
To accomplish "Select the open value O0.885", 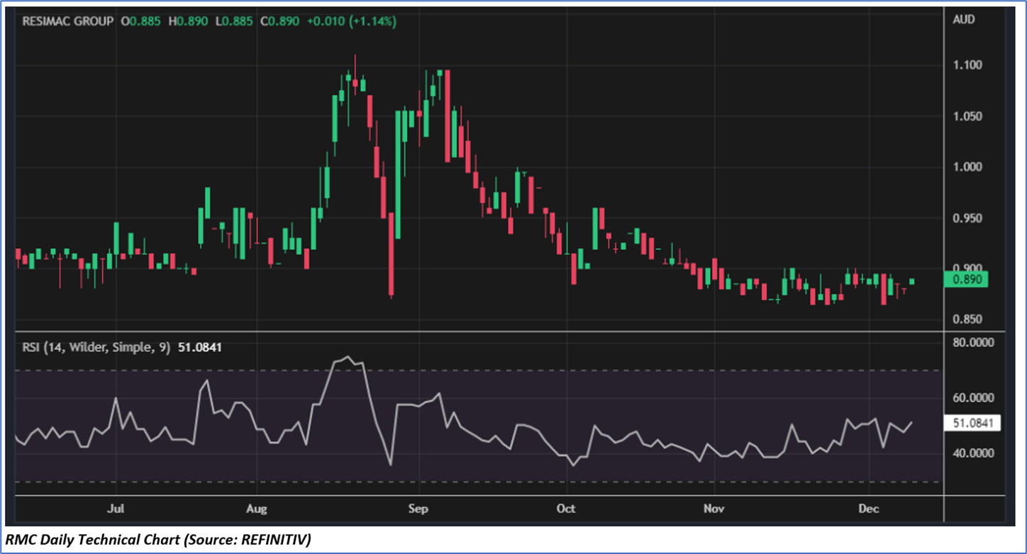I will [143, 21].
